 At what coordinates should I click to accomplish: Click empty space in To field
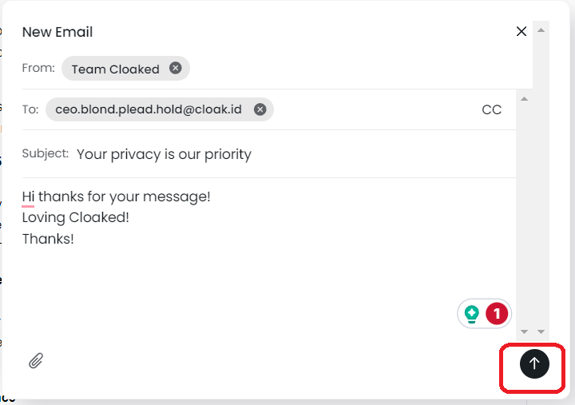click(375, 109)
